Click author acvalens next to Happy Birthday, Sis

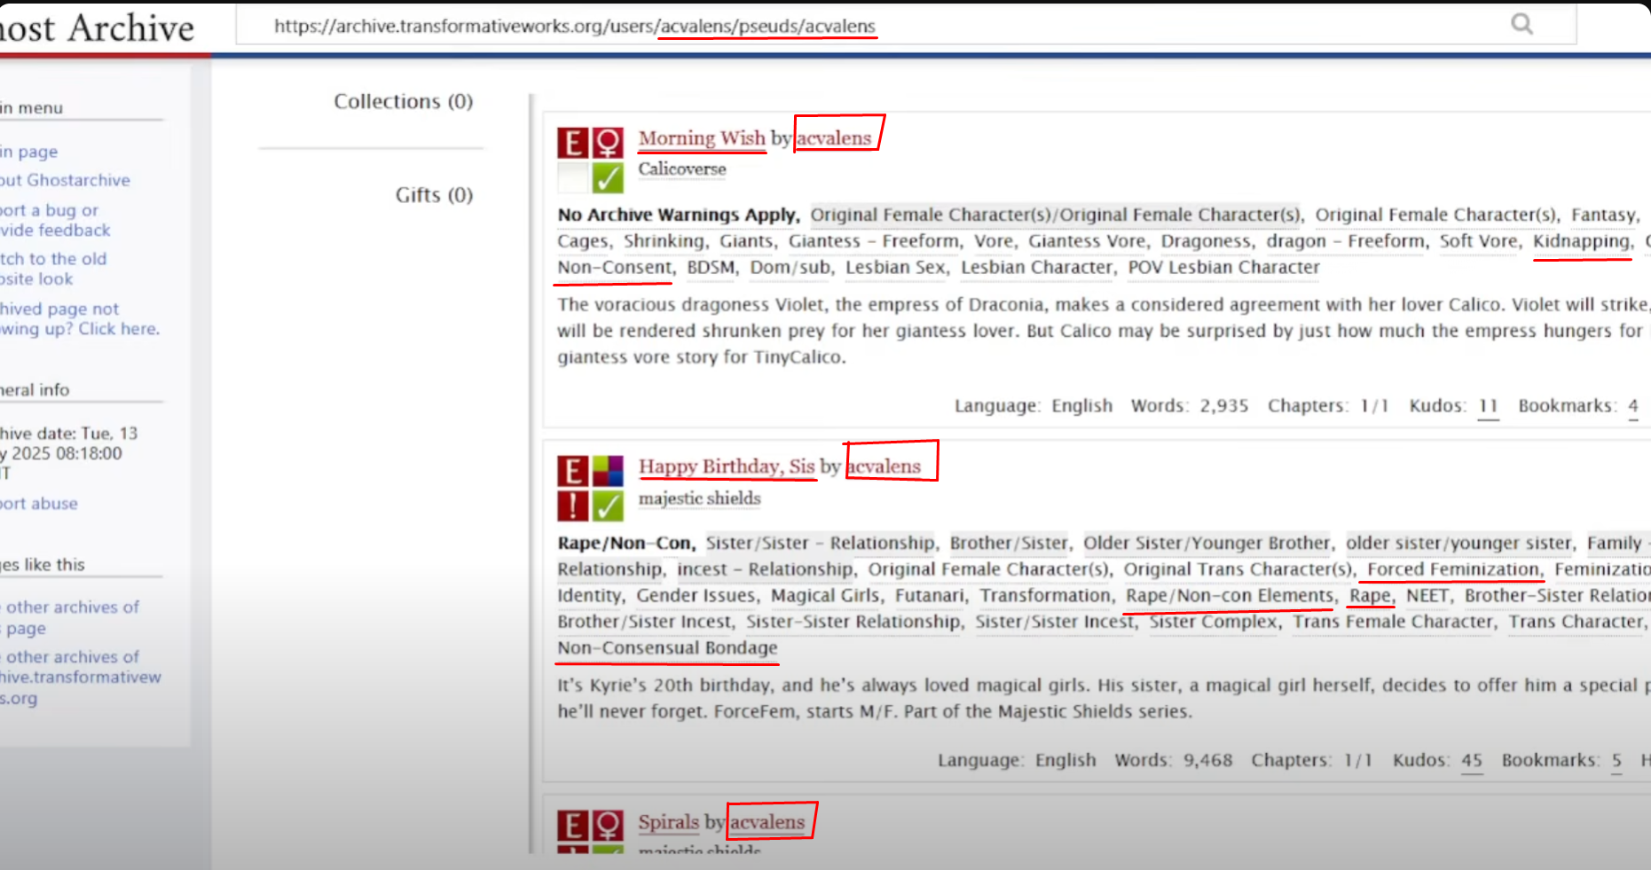click(884, 466)
